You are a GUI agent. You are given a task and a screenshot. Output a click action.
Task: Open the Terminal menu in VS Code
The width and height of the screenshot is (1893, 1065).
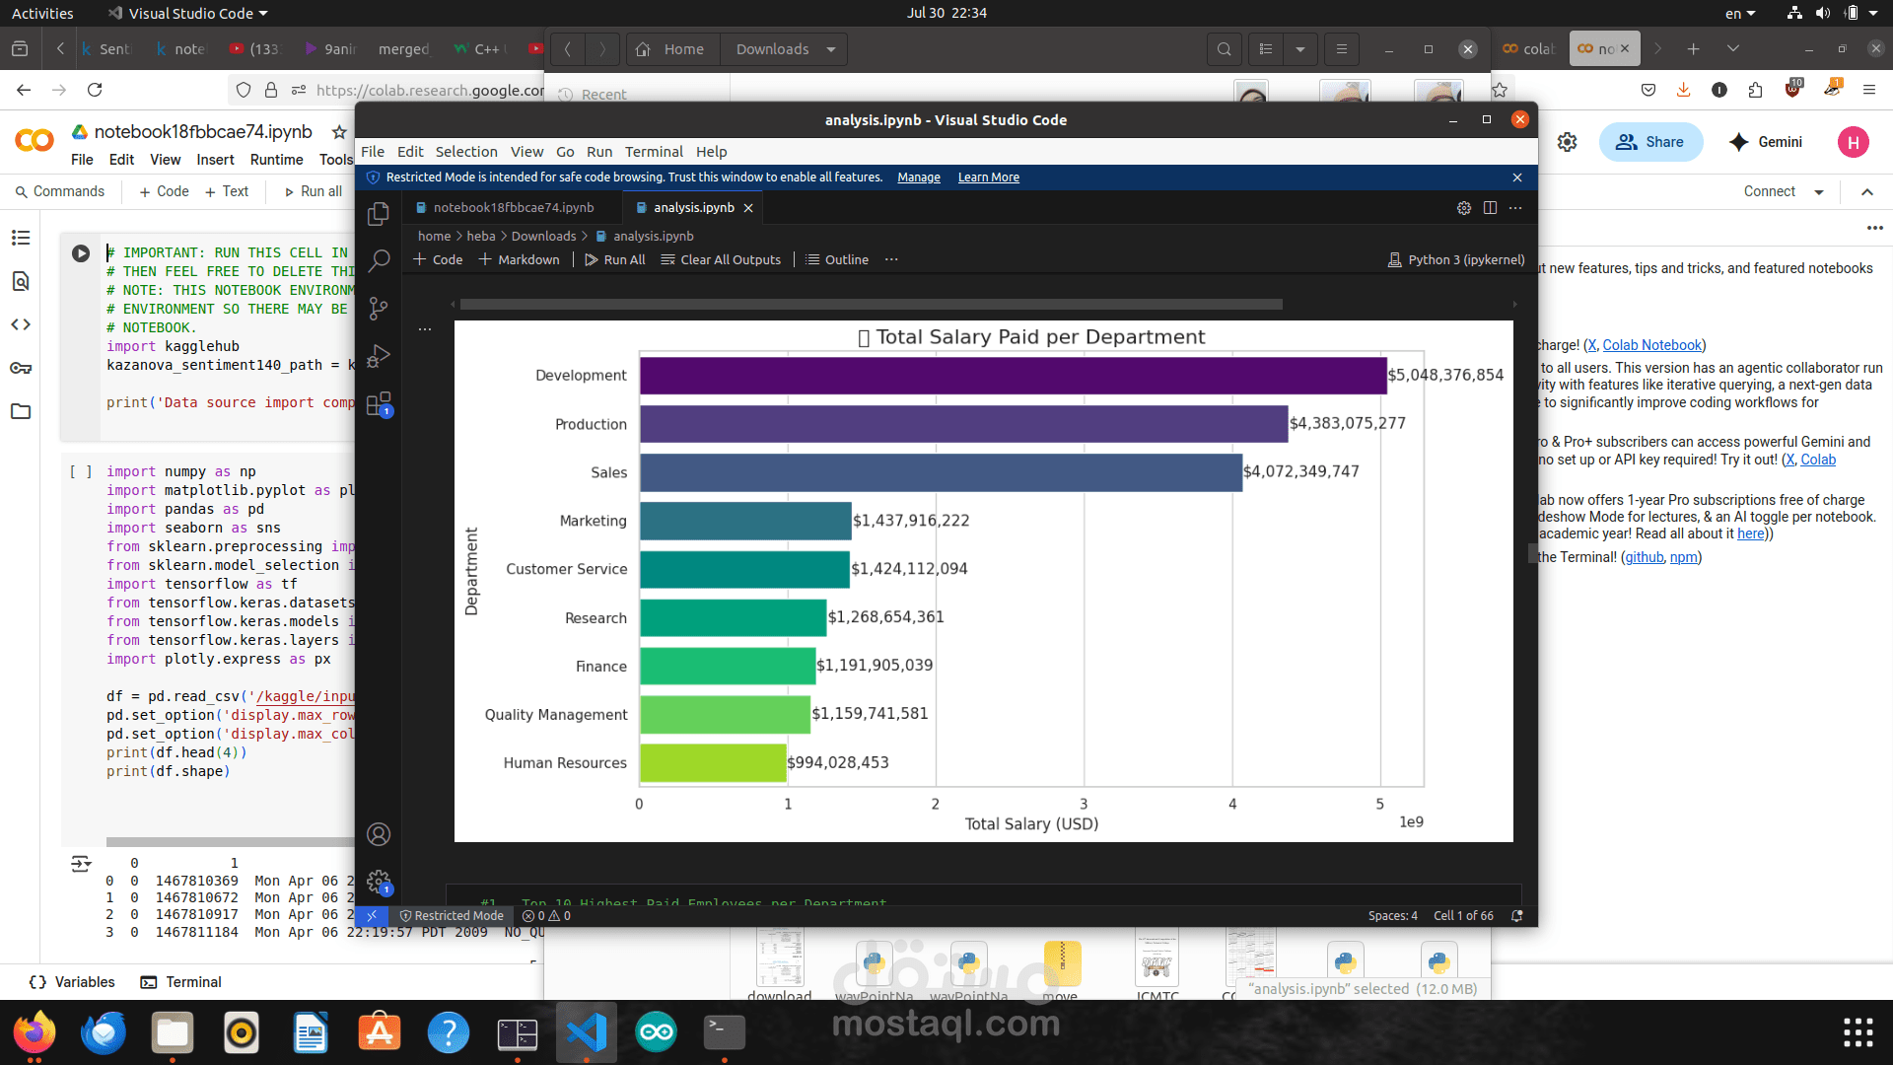point(653,152)
